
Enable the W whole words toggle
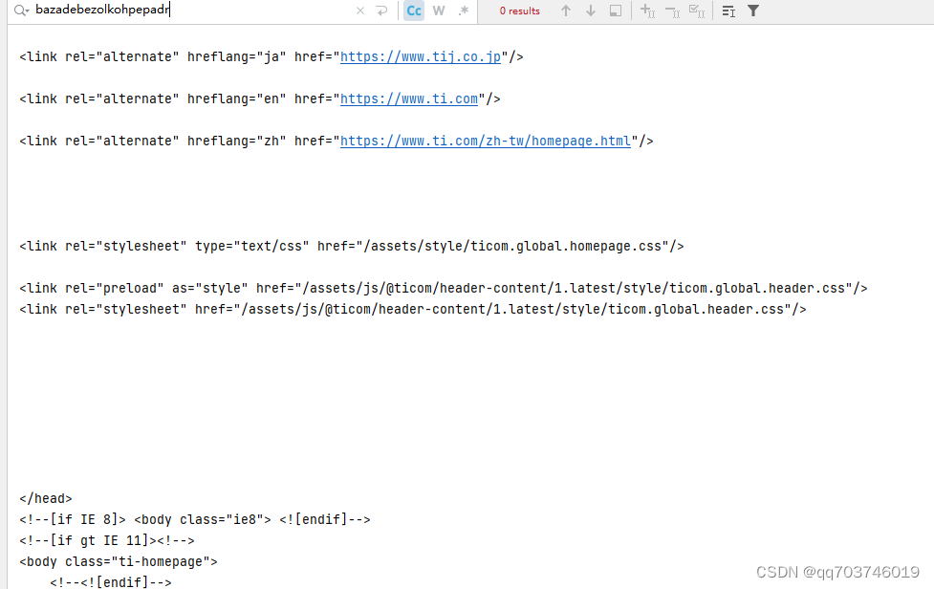pyautogui.click(x=438, y=11)
